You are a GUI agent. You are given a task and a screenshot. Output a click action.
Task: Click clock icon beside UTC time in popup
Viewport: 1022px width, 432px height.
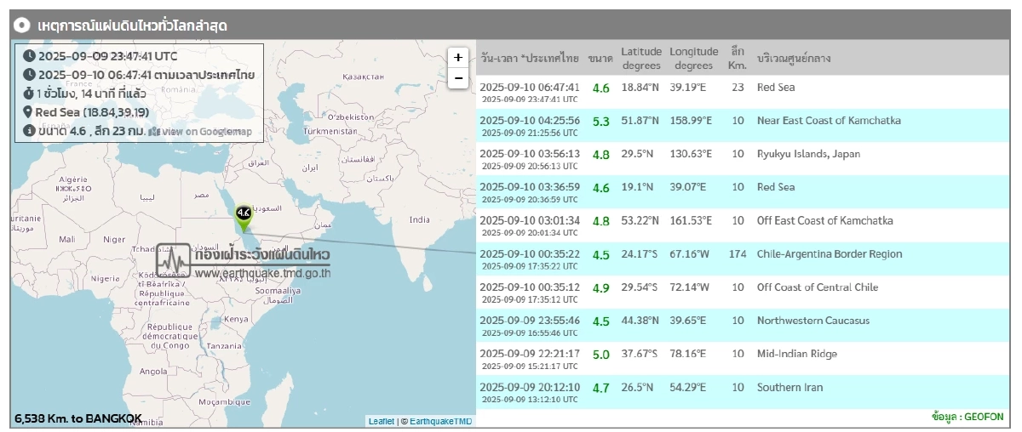(29, 56)
